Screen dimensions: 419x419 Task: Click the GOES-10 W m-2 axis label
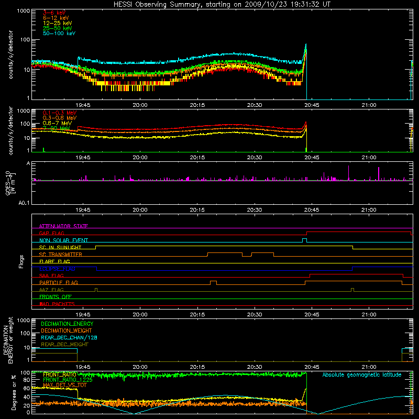[10, 183]
